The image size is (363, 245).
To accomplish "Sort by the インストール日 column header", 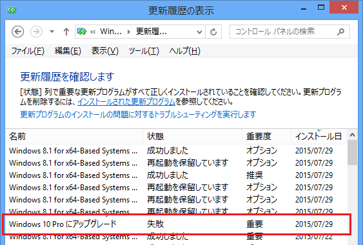I will click(319, 137).
